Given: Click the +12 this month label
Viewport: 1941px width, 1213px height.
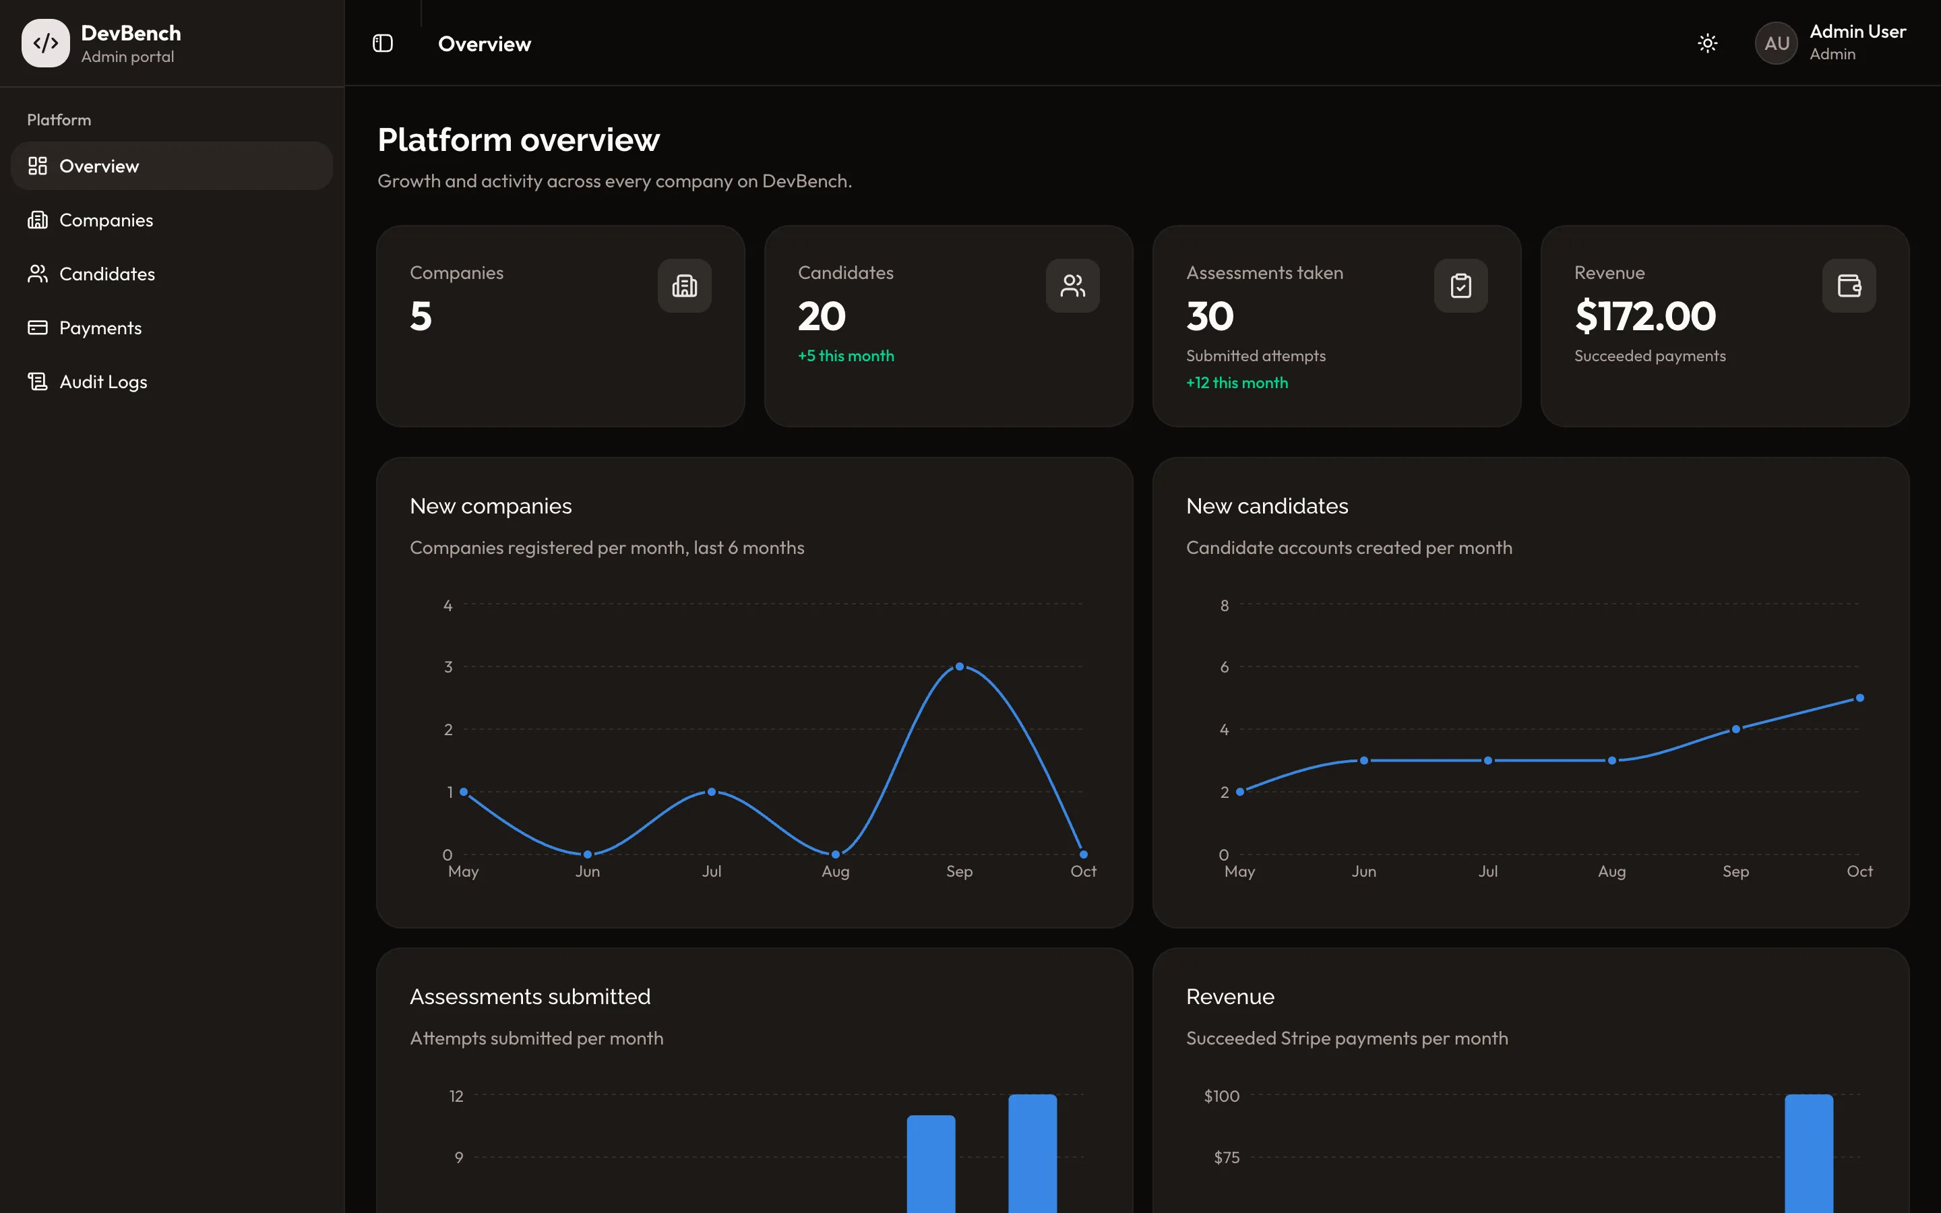Looking at the screenshot, I should pyautogui.click(x=1237, y=383).
